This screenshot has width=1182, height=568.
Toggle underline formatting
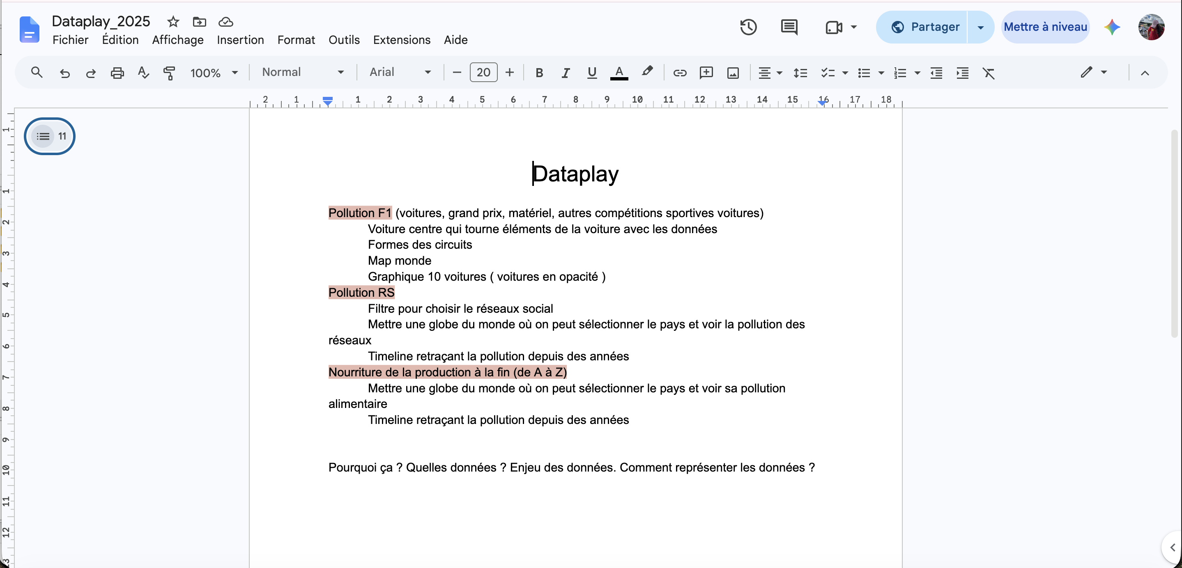(592, 72)
